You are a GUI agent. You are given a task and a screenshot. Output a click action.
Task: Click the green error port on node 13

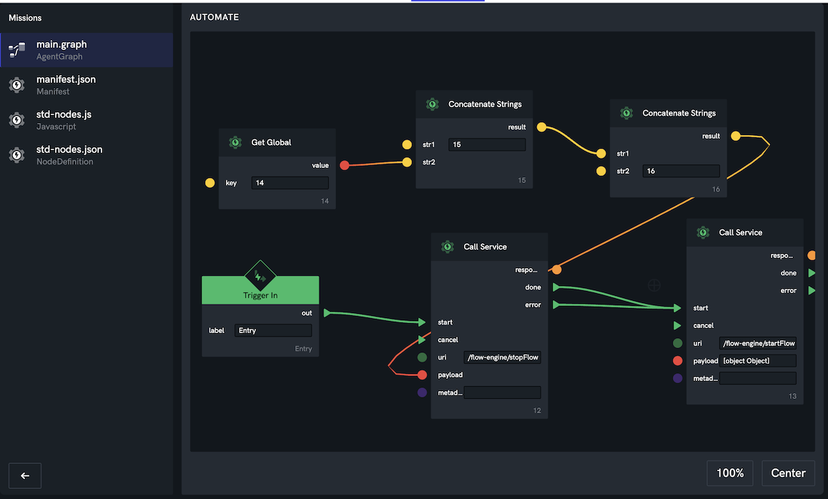coord(812,290)
